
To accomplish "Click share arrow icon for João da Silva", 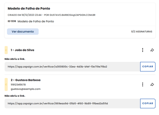I will coord(152,50).
